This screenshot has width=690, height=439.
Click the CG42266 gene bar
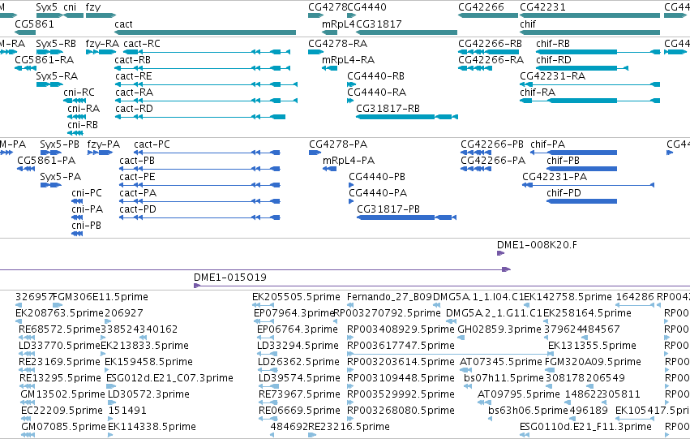[488, 15]
